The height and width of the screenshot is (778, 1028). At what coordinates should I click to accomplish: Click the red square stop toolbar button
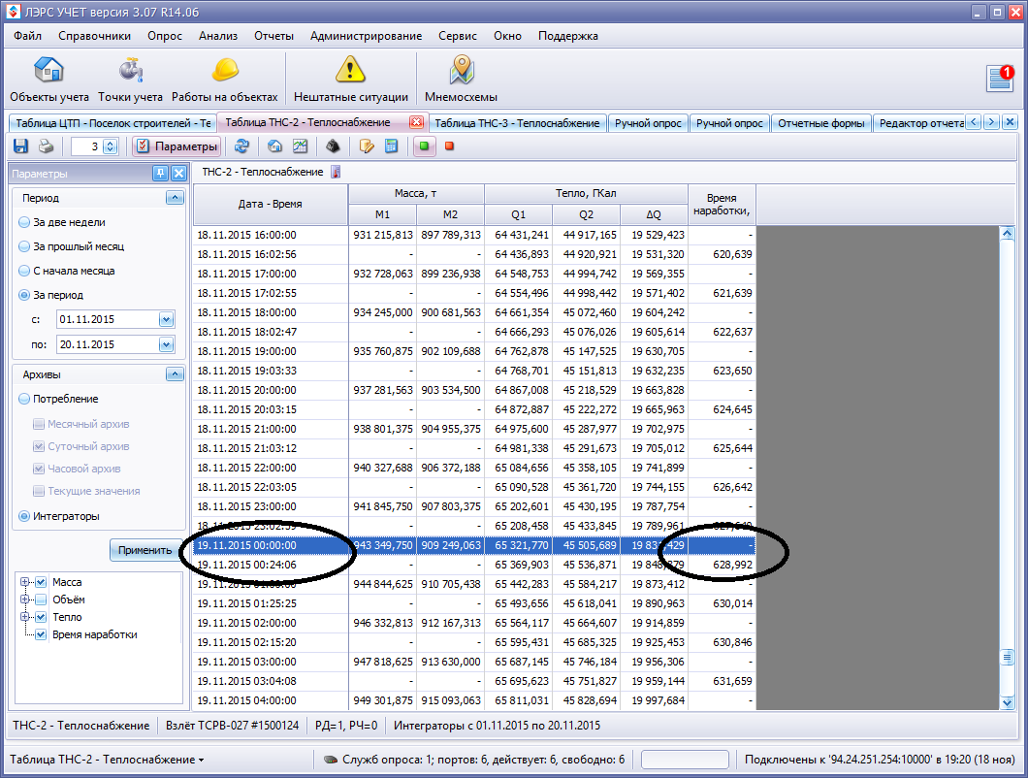coord(450,146)
